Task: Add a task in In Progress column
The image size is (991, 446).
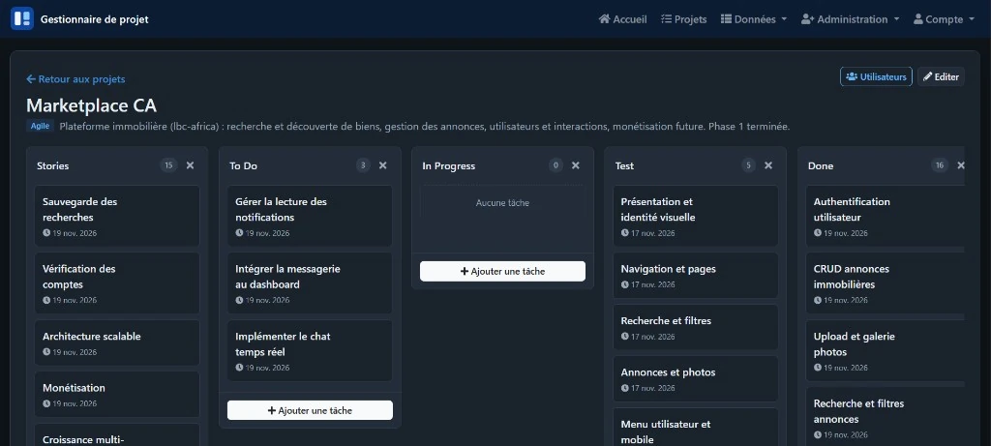Action: pyautogui.click(x=503, y=271)
